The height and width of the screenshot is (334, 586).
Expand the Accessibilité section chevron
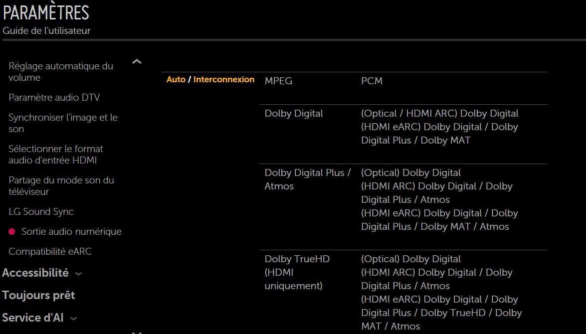[78, 274]
